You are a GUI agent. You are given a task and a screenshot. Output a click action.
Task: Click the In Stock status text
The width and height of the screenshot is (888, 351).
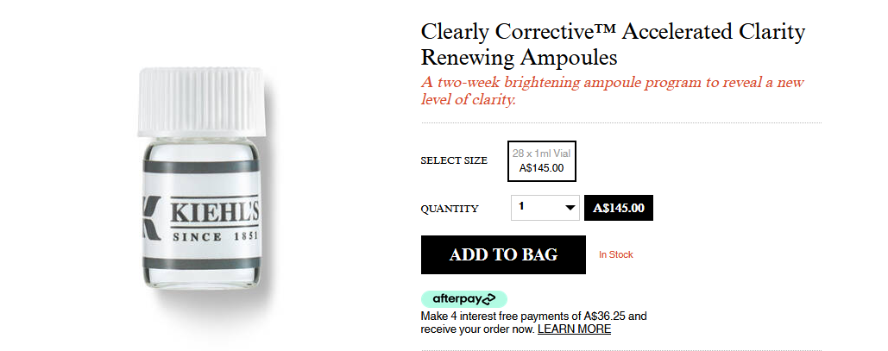[x=616, y=254]
